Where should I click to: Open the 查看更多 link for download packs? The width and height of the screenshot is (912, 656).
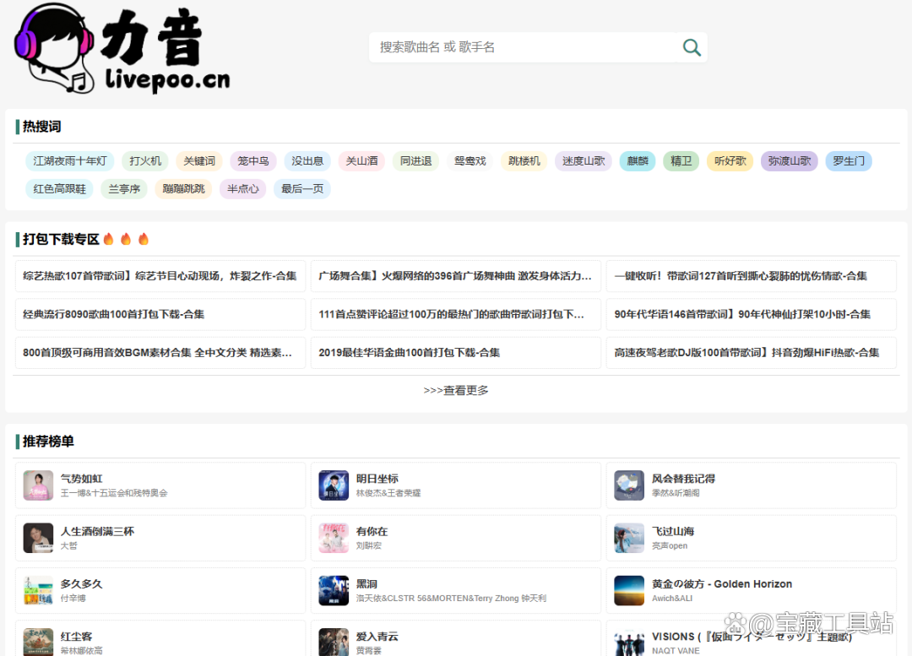coord(456,390)
